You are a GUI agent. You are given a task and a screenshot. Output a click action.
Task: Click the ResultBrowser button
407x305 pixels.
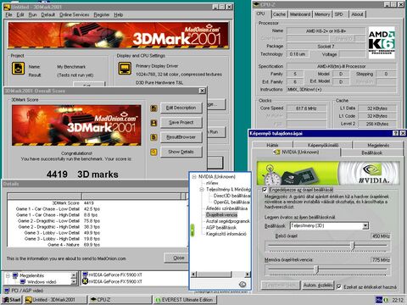pyautogui.click(x=181, y=137)
